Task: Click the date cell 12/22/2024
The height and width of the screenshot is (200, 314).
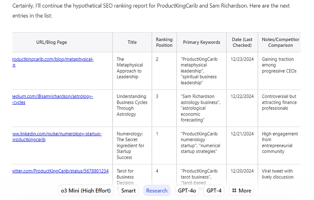Action: (242, 96)
